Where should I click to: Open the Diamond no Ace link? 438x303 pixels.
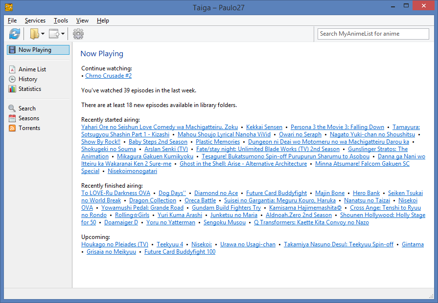[216, 193]
